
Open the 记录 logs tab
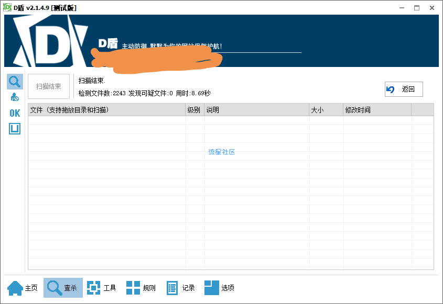pyautogui.click(x=180, y=288)
